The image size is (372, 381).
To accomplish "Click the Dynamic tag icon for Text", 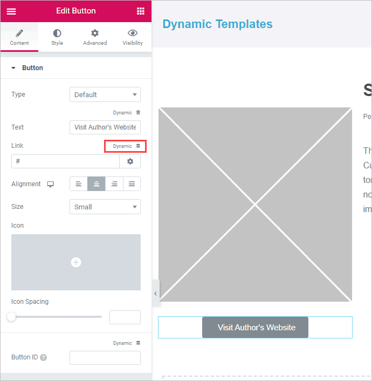I will tap(138, 113).
